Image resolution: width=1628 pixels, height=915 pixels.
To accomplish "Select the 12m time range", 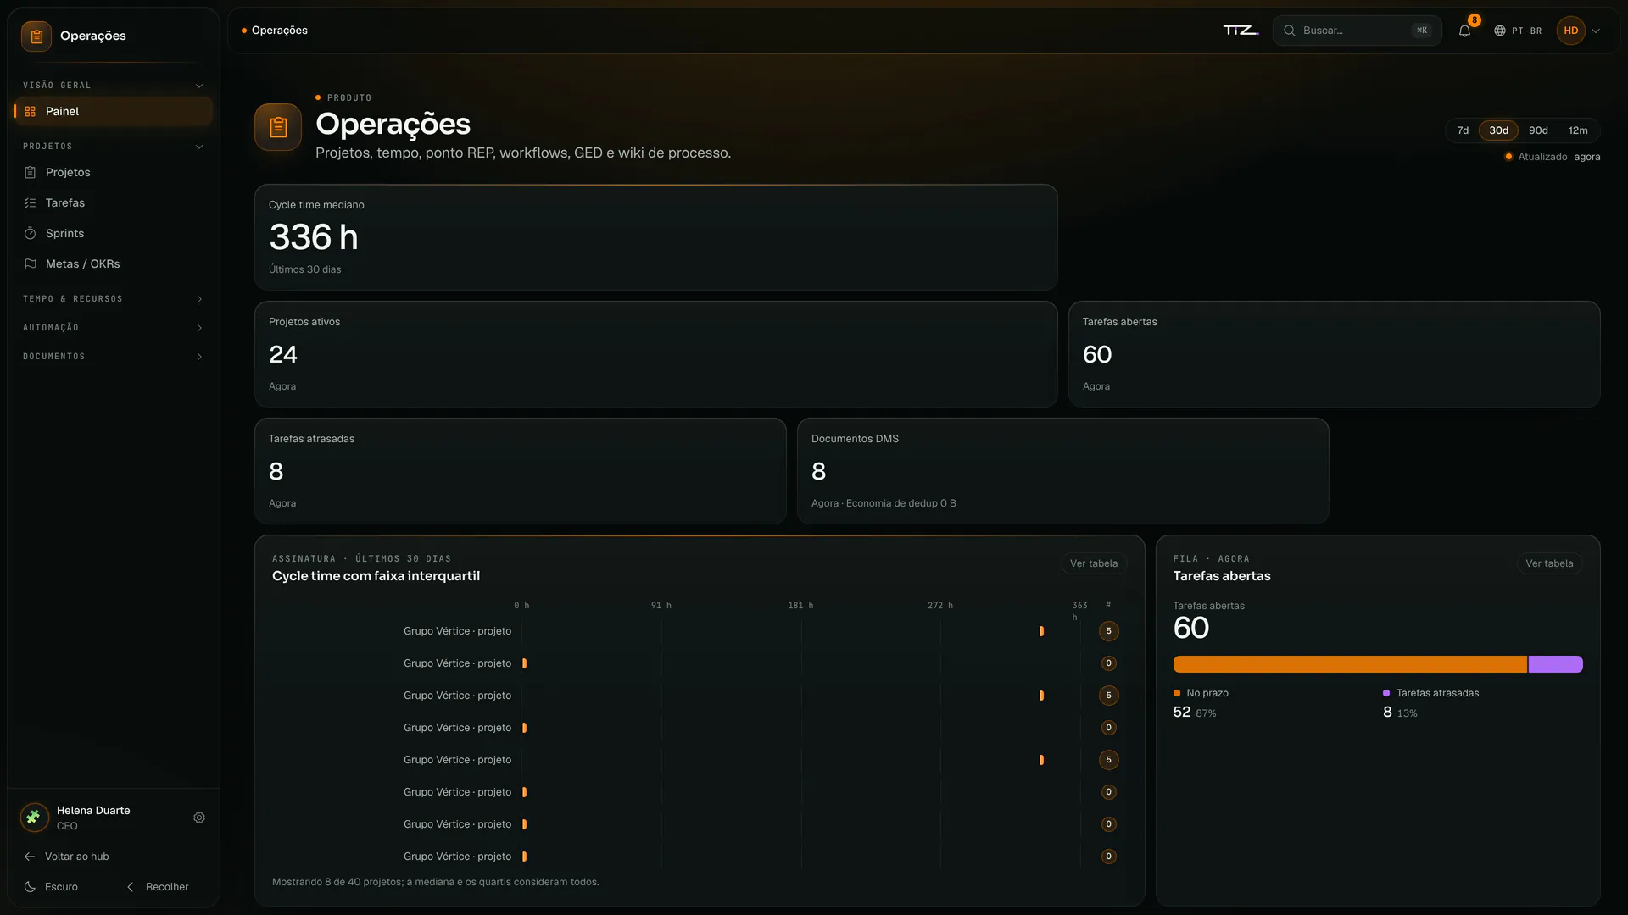I will [1578, 130].
